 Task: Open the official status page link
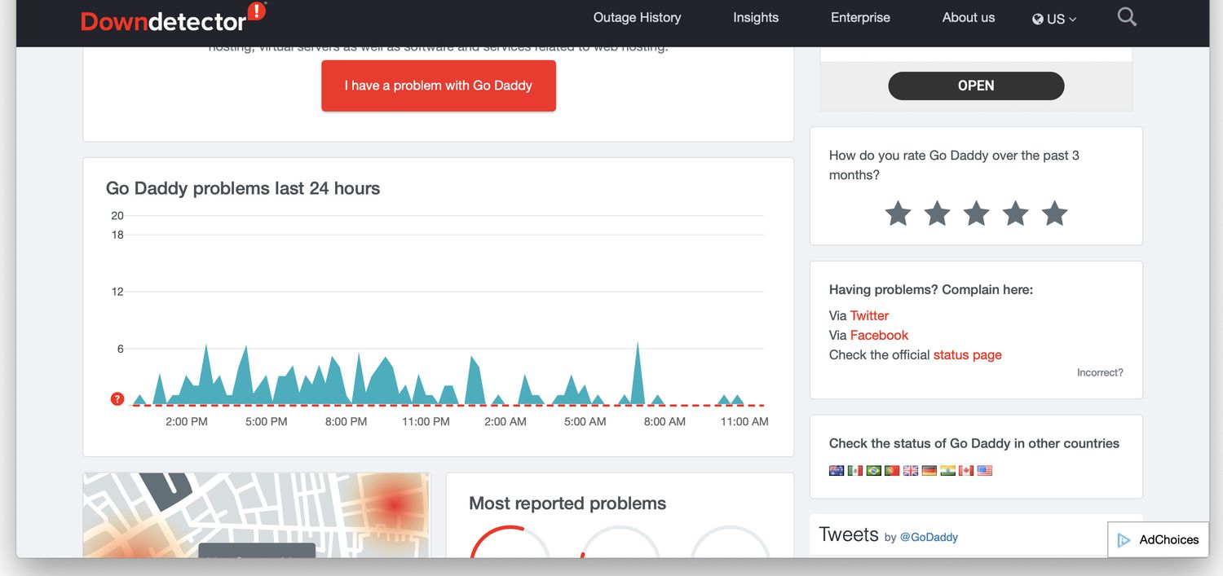(x=967, y=355)
